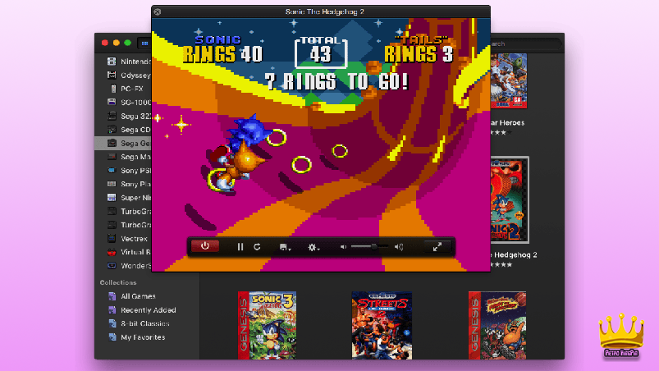Open the save state menu
The image size is (659, 371).
pyautogui.click(x=285, y=247)
